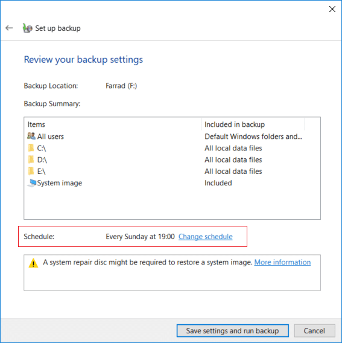This screenshot has width=342, height=343.
Task: Select the E:\ item text
Action: pyautogui.click(x=41, y=171)
